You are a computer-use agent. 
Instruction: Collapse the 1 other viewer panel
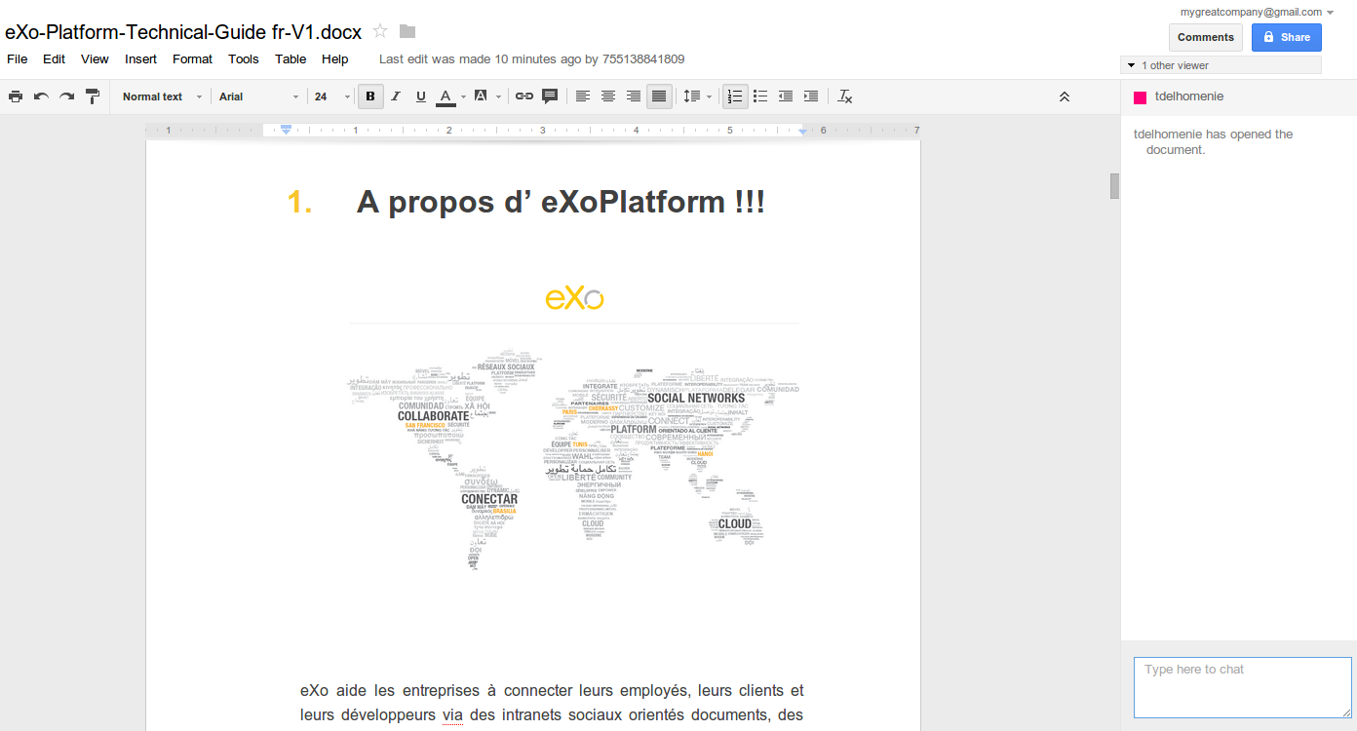(x=1221, y=65)
